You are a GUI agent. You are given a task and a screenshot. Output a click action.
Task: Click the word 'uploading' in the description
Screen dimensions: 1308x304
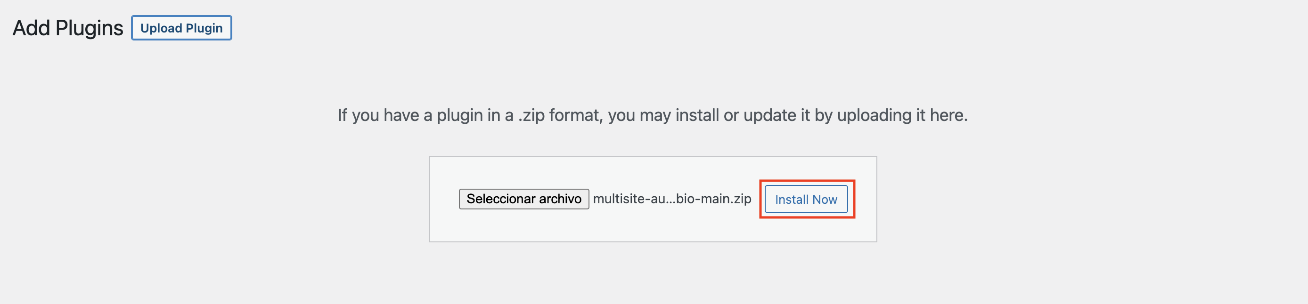tap(875, 115)
